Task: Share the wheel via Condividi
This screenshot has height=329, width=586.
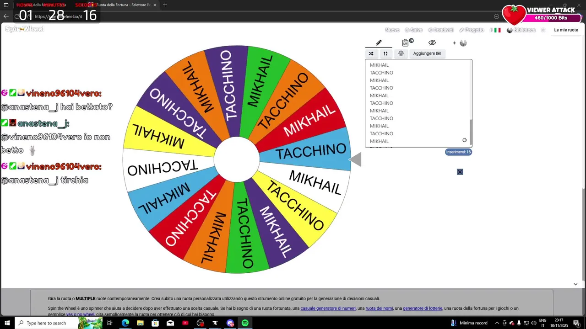Action: pyautogui.click(x=441, y=30)
